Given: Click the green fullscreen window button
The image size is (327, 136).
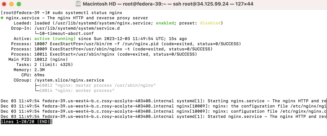Looking at the screenshot, I should click(x=19, y=4).
